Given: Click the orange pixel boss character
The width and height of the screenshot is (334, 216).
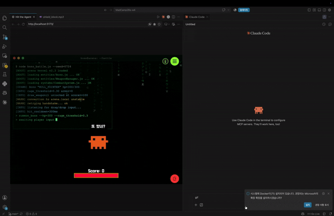Looking at the screenshot, I should (98, 142).
